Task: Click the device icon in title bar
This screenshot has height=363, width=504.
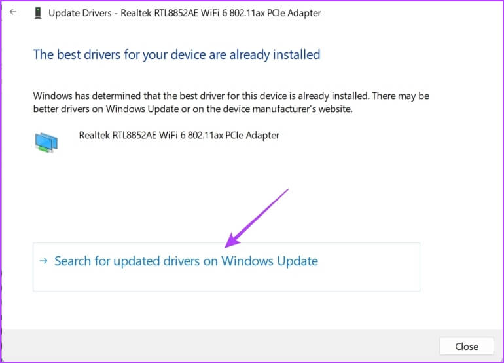Action: coord(38,13)
